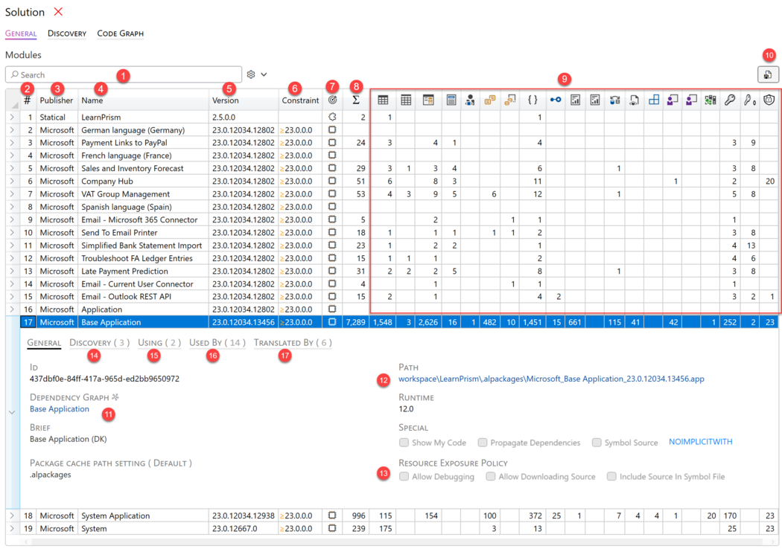This screenshot has width=782, height=549.
Task: Click the first orange enum column icon
Action: (490, 100)
